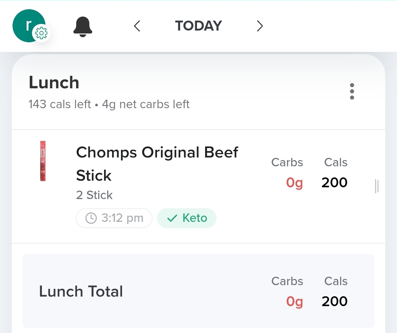Open the Lunch three-dot options menu
Image resolution: width=397 pixels, height=333 pixels.
(x=352, y=91)
